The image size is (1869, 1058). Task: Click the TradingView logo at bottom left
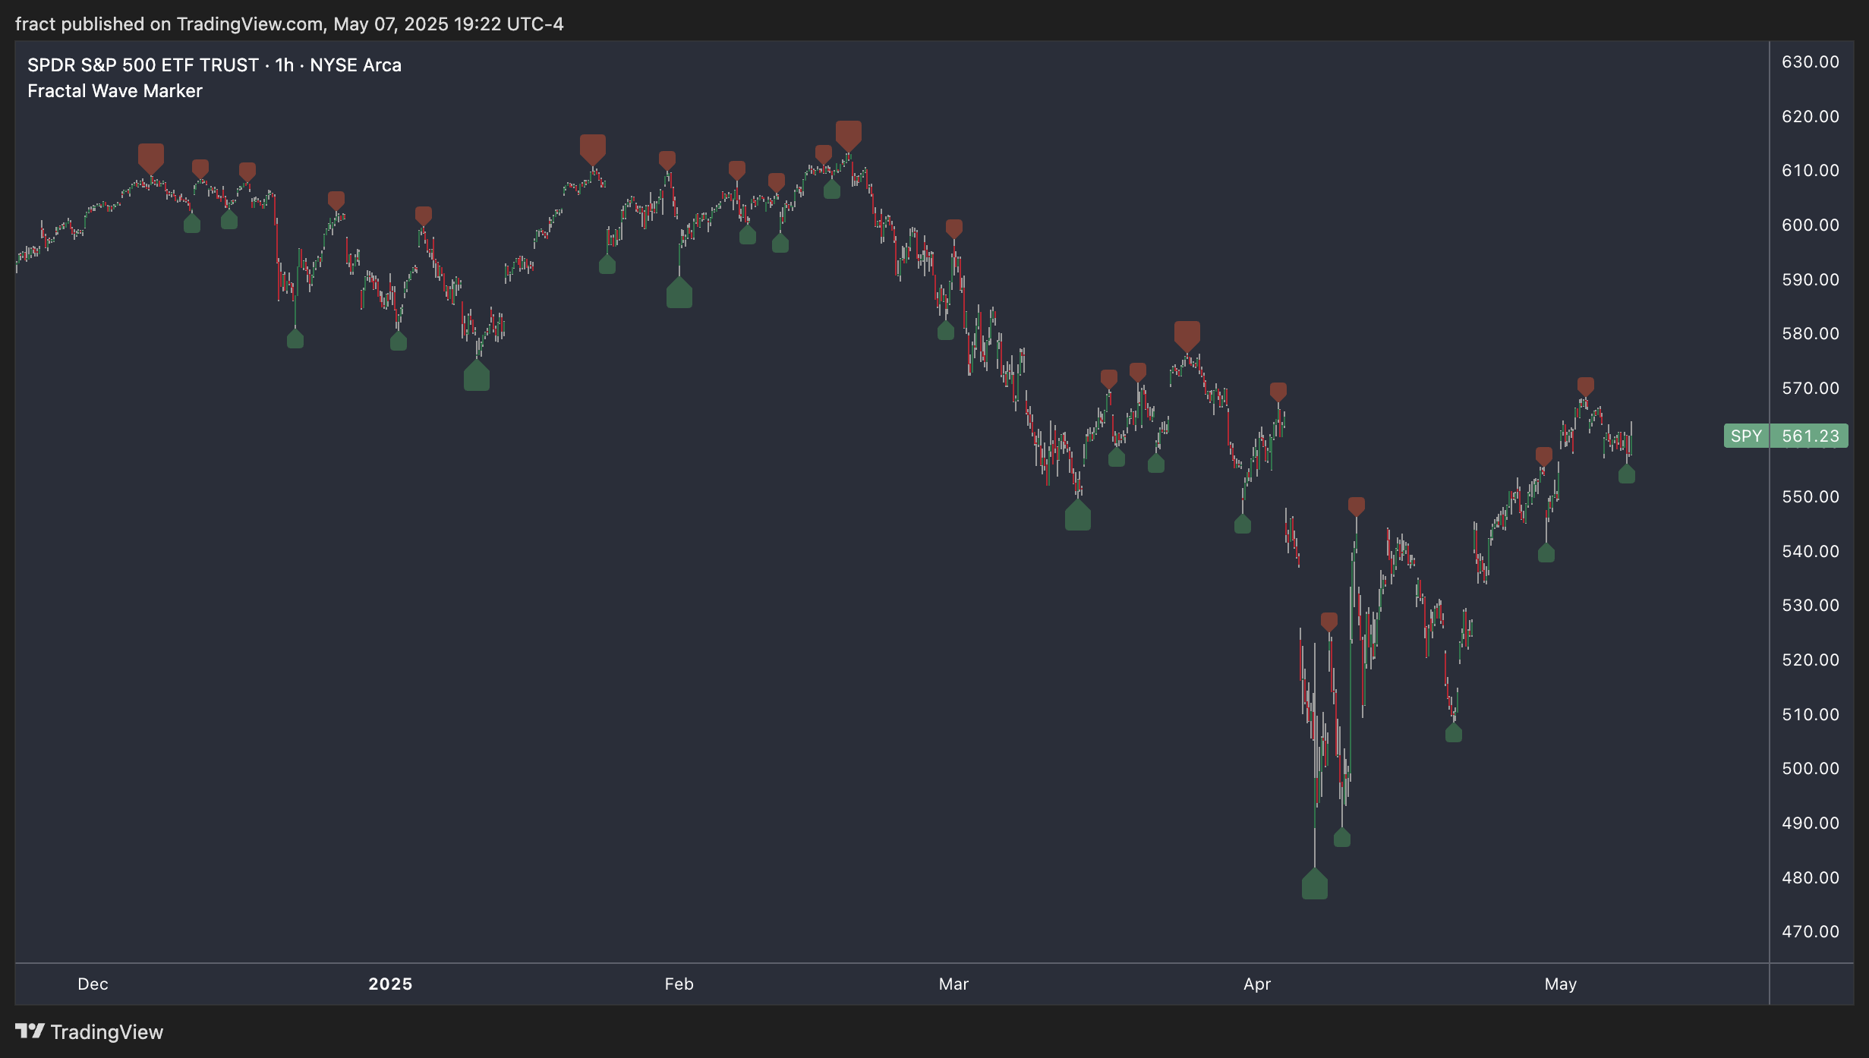(90, 1032)
